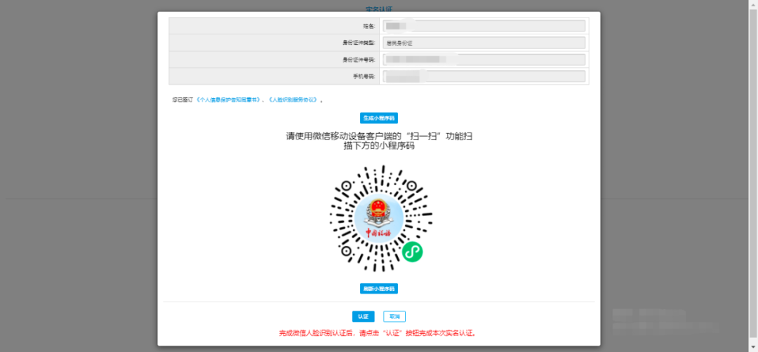Image resolution: width=758 pixels, height=352 pixels.
Task: Select the 身份证件类型 field showing 居民身份证
Action: (484, 43)
